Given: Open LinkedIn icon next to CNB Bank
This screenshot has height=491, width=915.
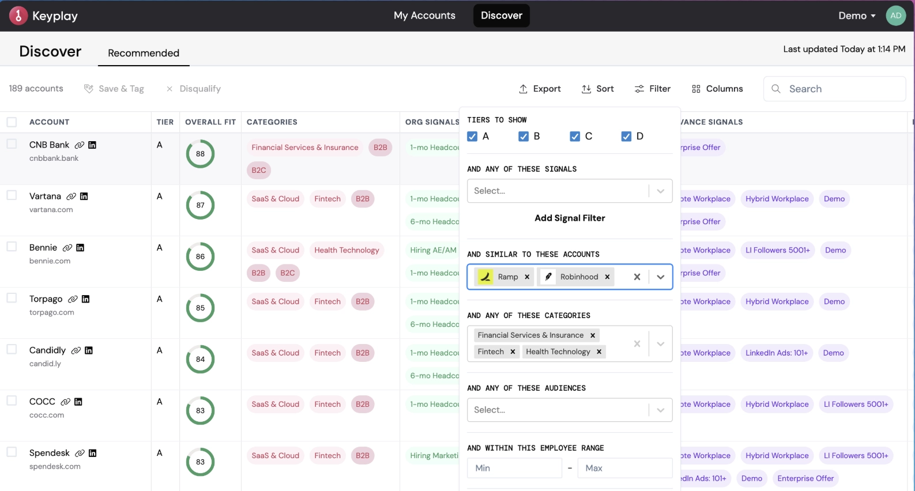Looking at the screenshot, I should pos(92,145).
